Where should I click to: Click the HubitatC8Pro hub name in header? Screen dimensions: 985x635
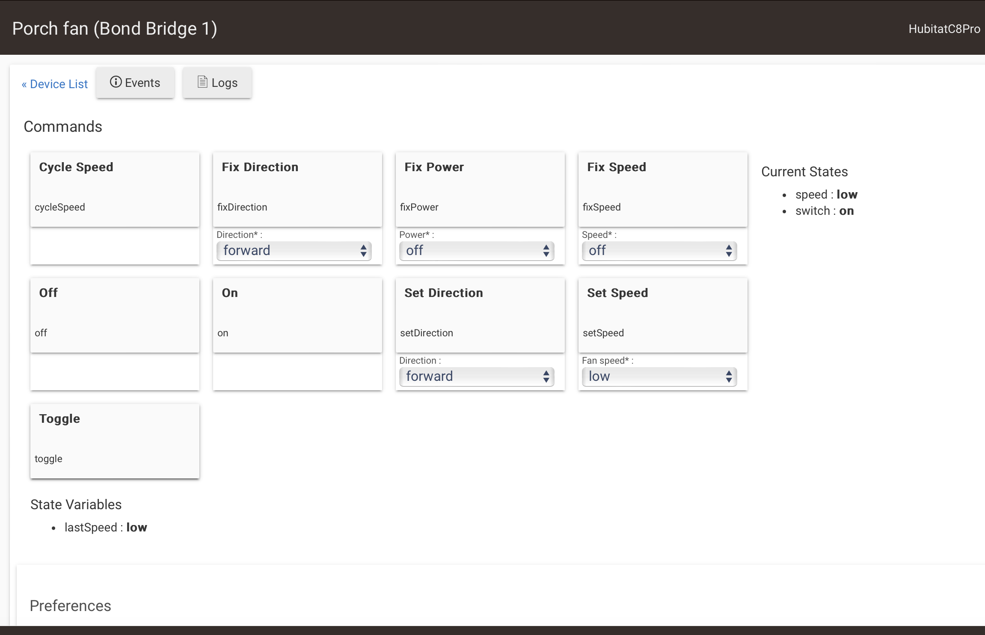[x=944, y=29]
